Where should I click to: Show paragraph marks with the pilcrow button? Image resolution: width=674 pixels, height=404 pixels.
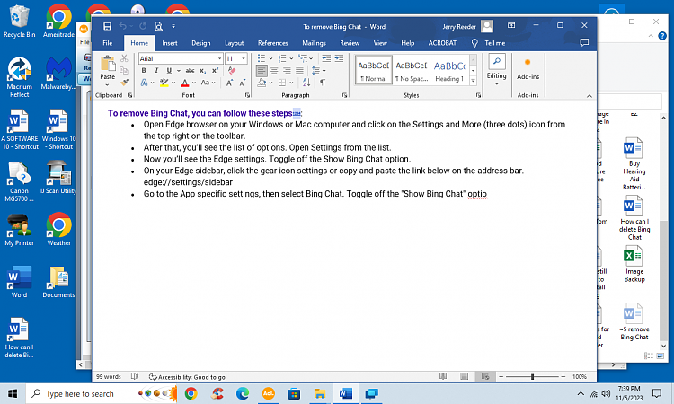pos(322,83)
